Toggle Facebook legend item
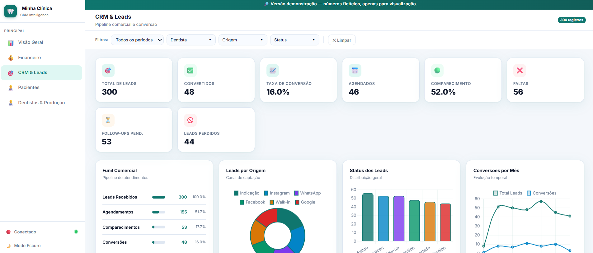Viewport: 593px width, 253px height. (x=252, y=202)
